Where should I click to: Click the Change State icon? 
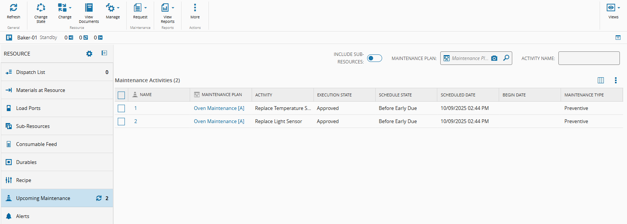40,8
